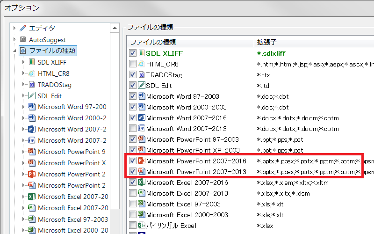The height and width of the screenshot is (234, 374).
Task: Click Microsoft Excel 97-2003 icon in tree
Action: tap(32, 219)
